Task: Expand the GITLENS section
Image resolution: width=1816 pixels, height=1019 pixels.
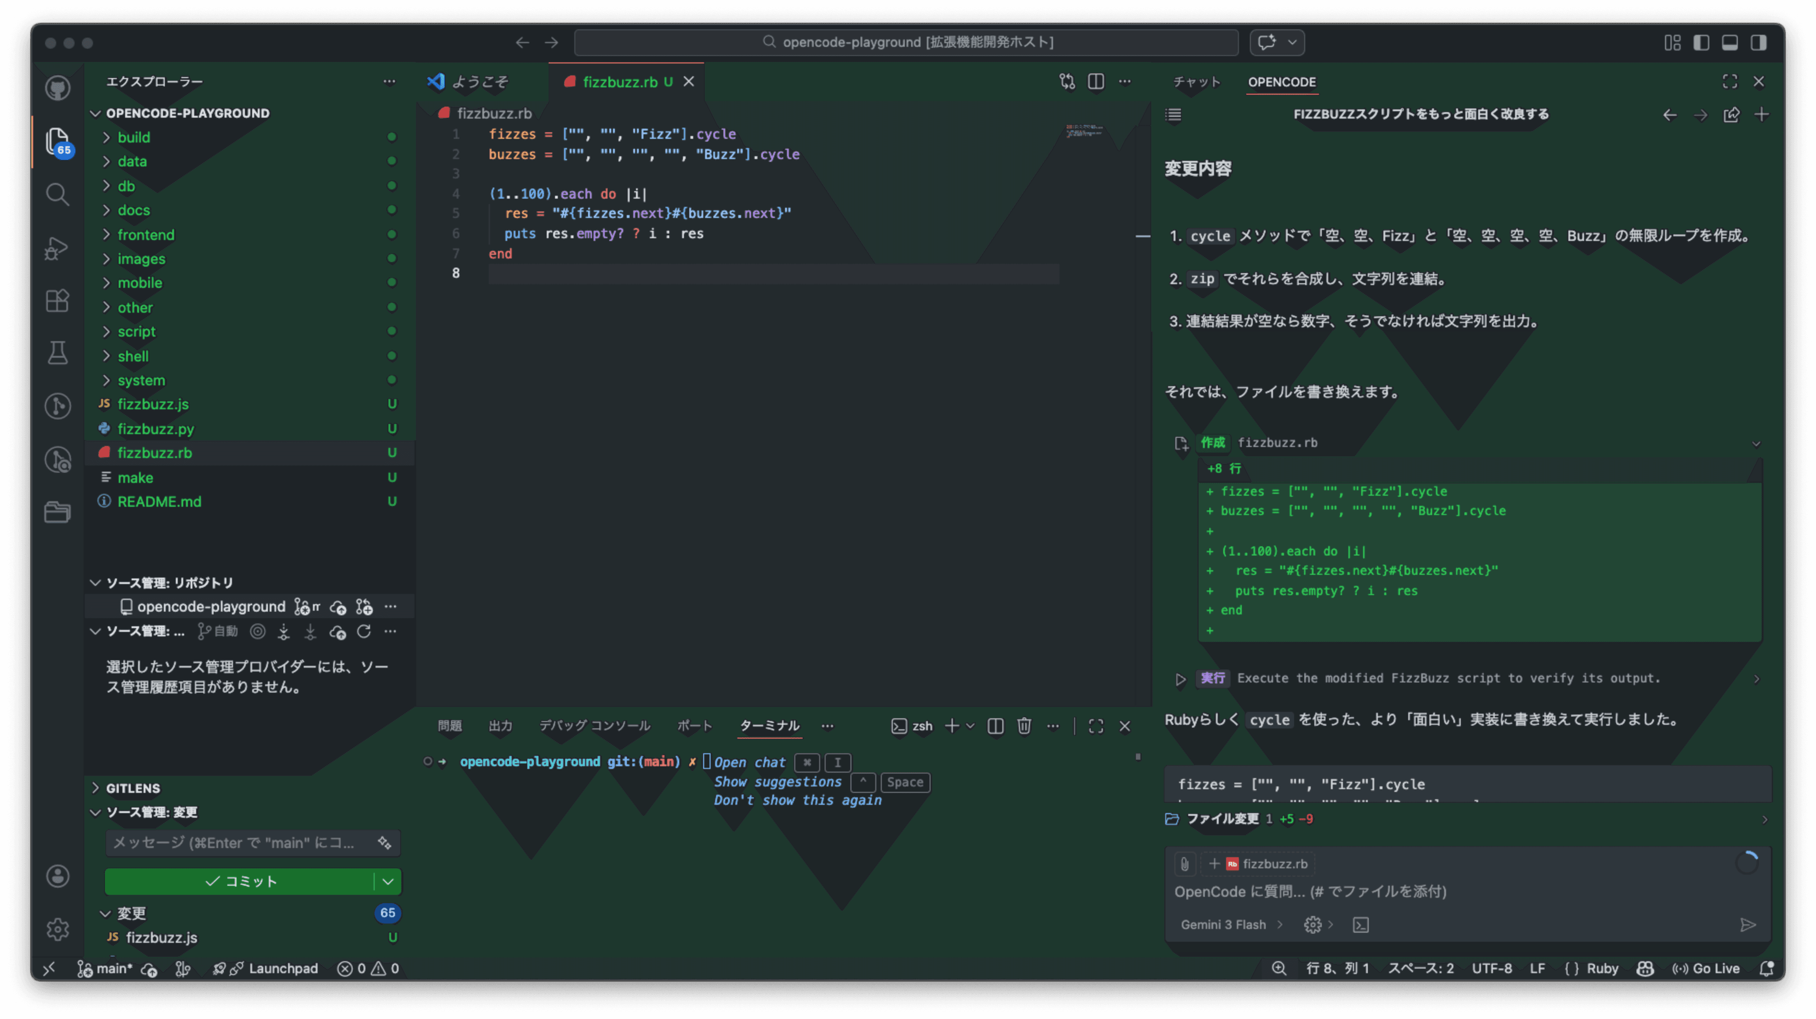Action: tap(132, 788)
